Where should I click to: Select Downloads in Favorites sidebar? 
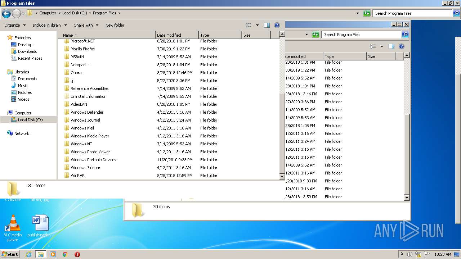(x=27, y=51)
